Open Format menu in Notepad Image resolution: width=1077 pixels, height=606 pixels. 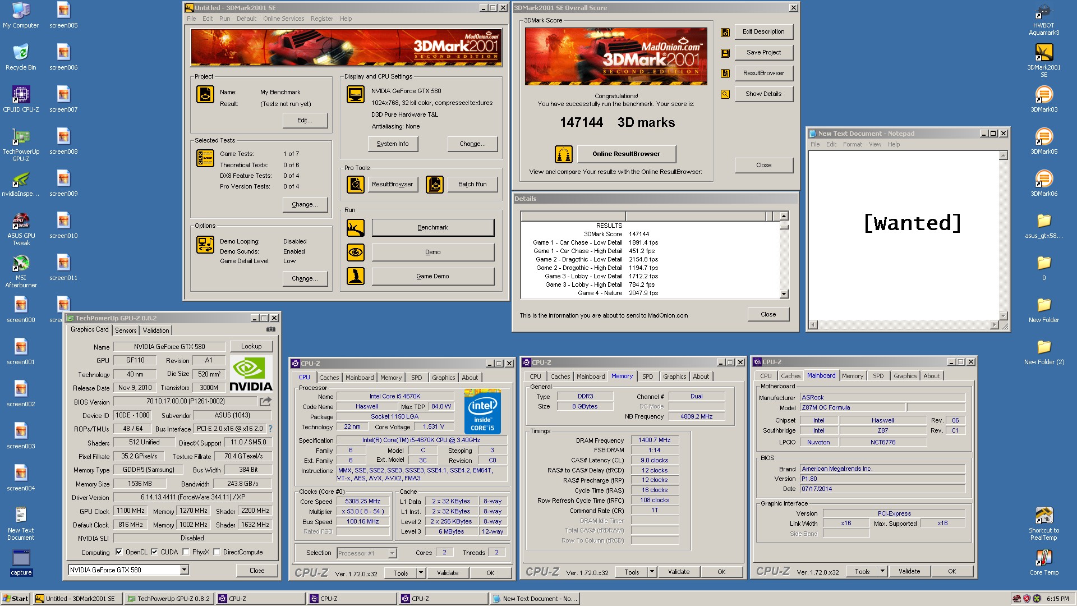point(852,144)
